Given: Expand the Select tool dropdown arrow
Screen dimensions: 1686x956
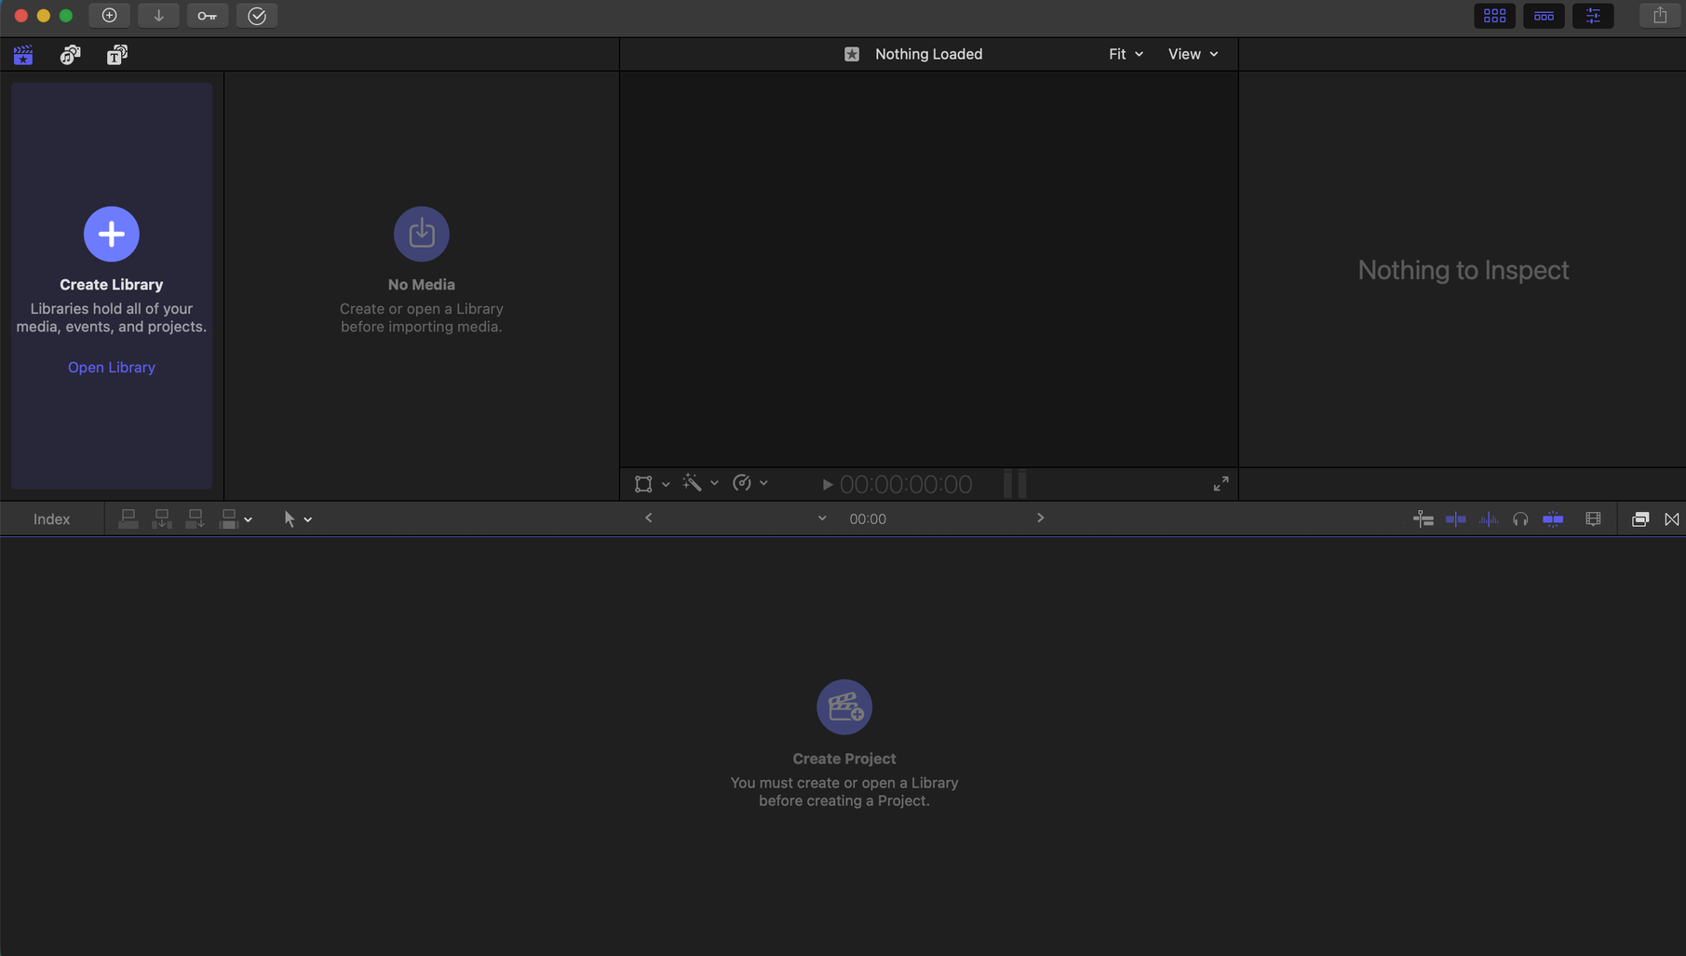Looking at the screenshot, I should coord(308,520).
